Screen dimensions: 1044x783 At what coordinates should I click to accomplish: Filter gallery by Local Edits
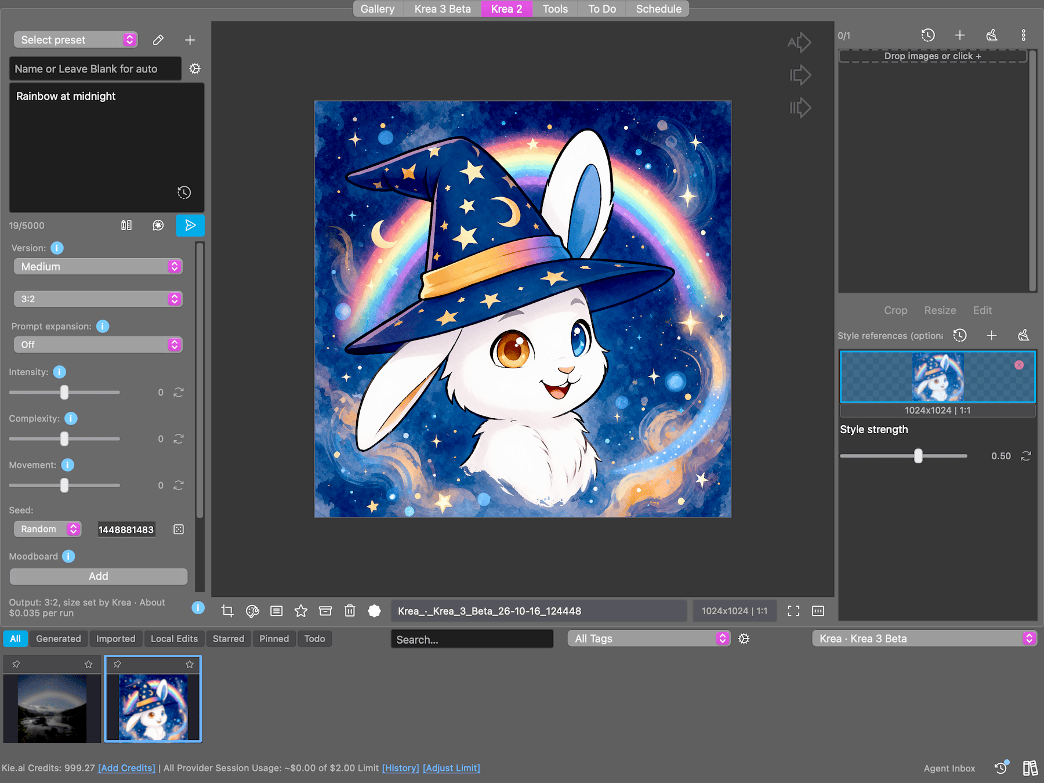(x=174, y=639)
